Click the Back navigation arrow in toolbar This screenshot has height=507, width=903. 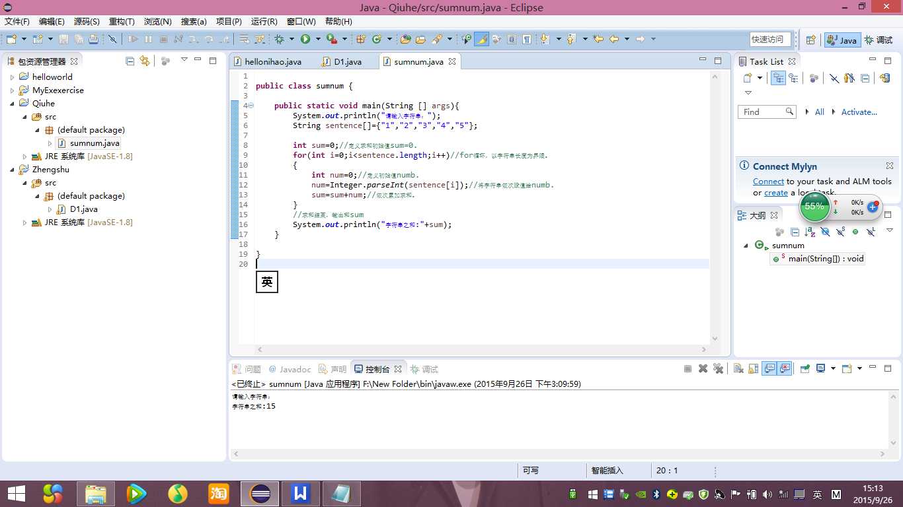coord(613,40)
